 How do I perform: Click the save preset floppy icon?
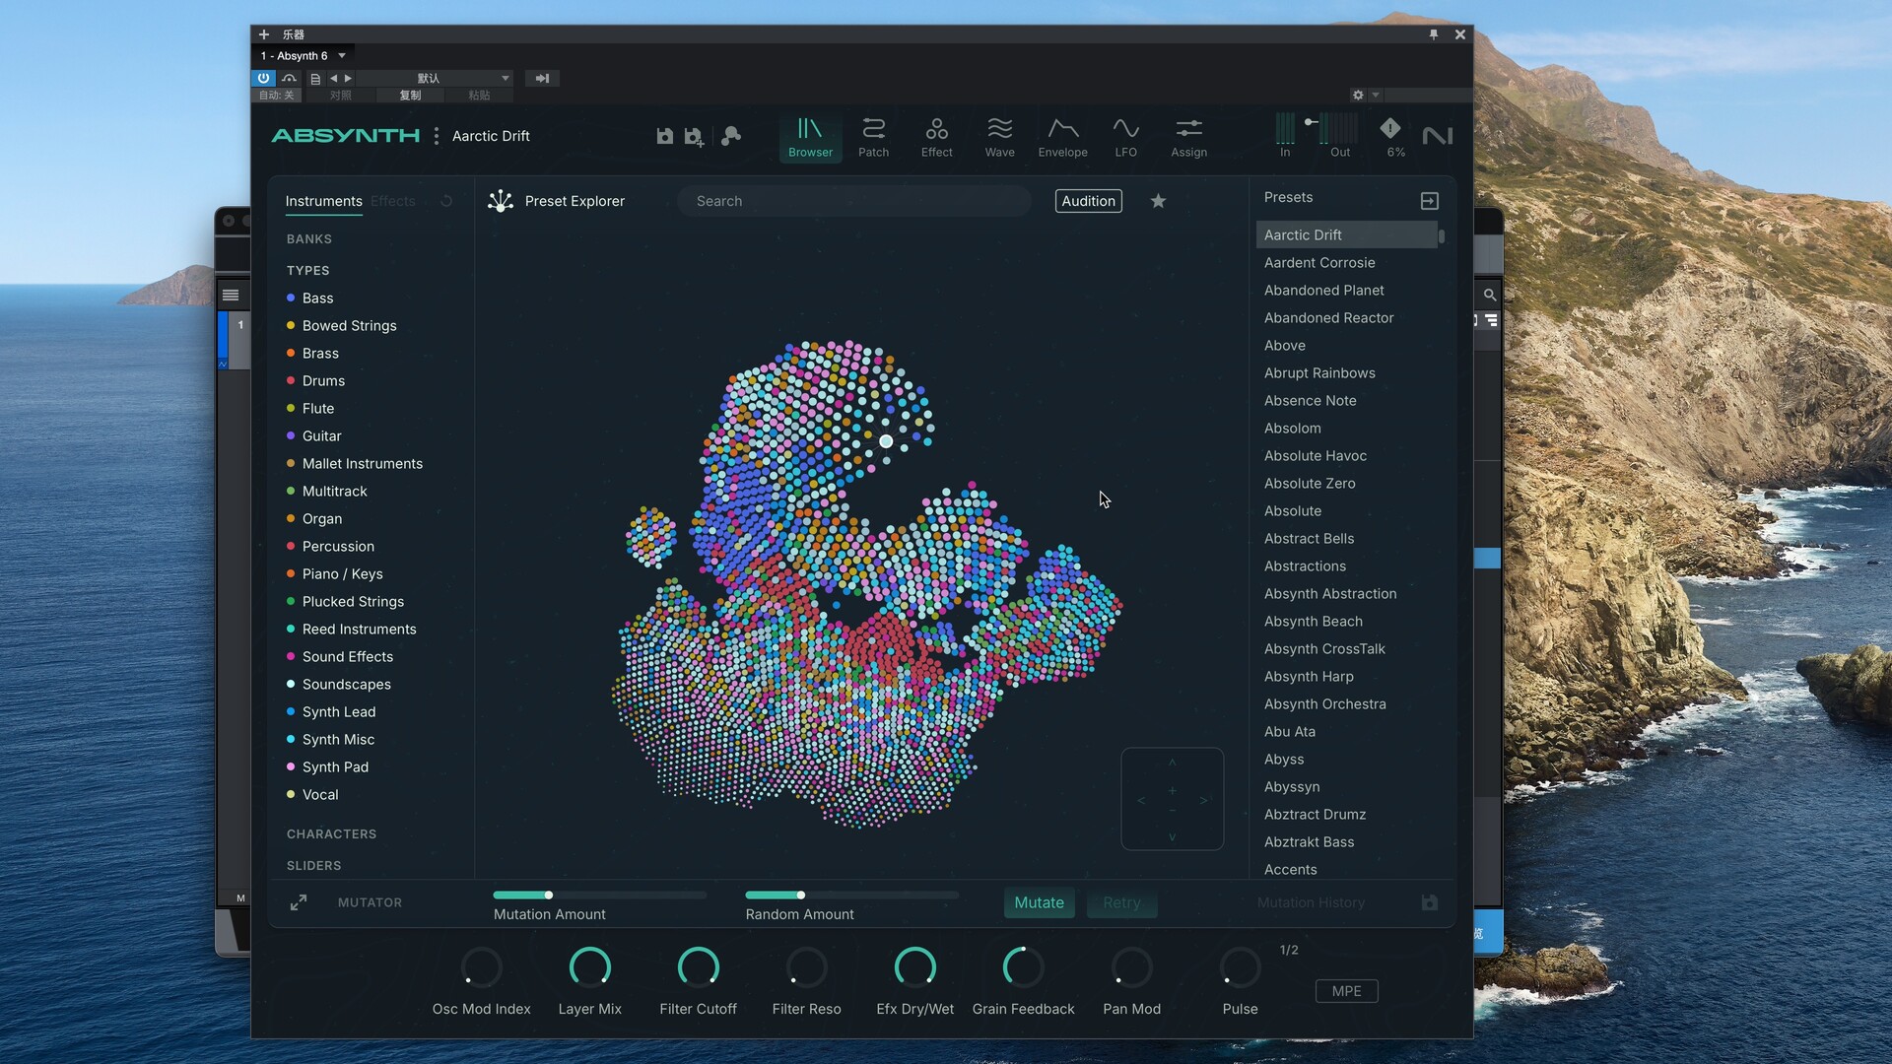[665, 136]
